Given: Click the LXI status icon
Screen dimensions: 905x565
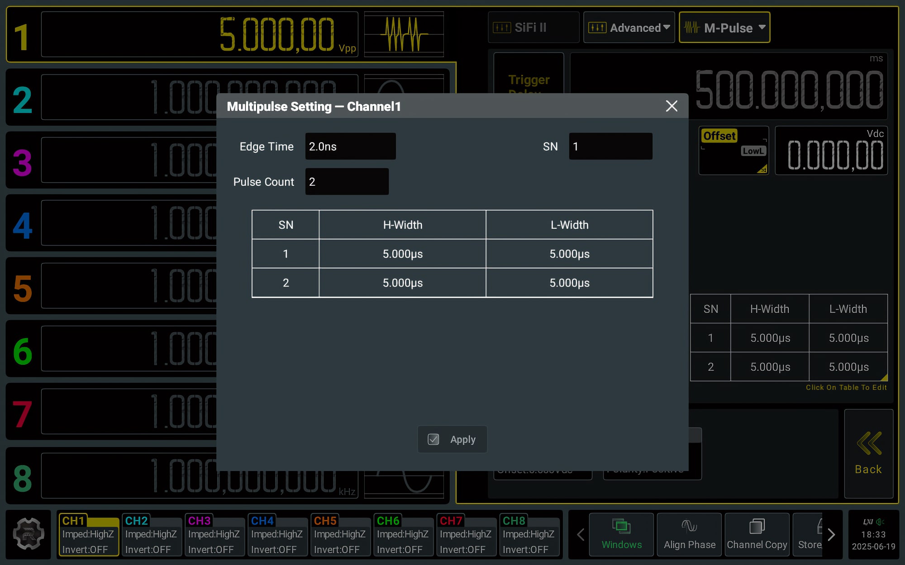Looking at the screenshot, I should 868,522.
